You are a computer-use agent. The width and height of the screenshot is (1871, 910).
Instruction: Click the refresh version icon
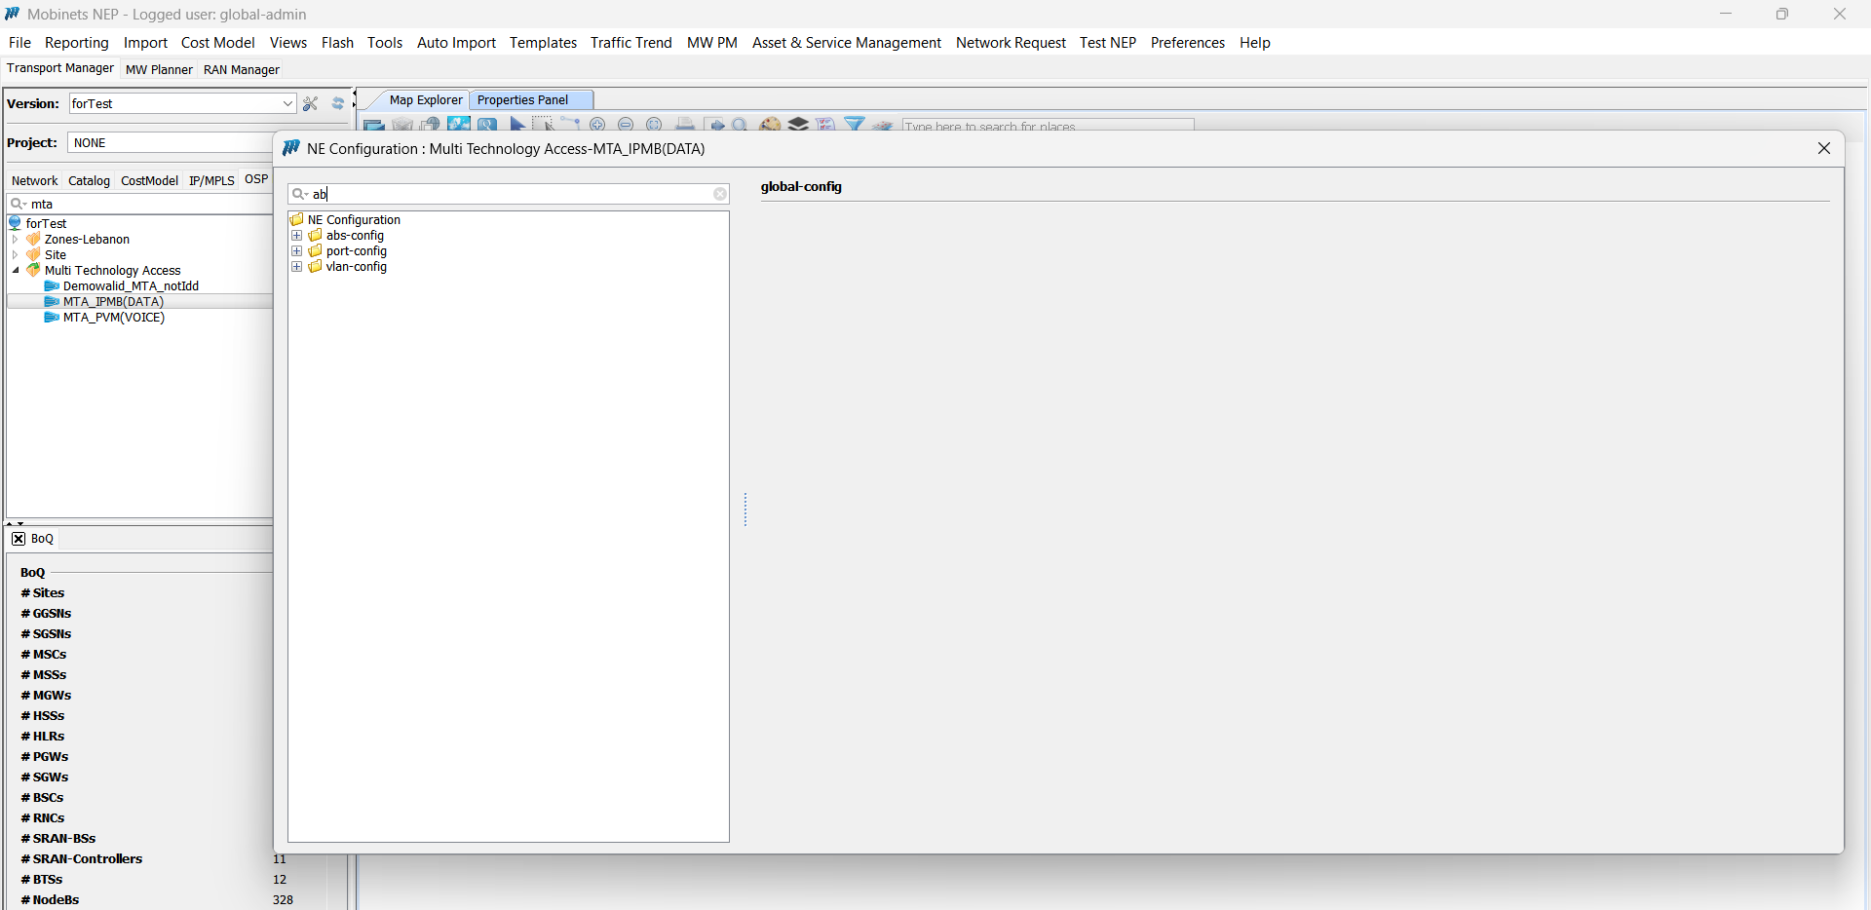337,104
